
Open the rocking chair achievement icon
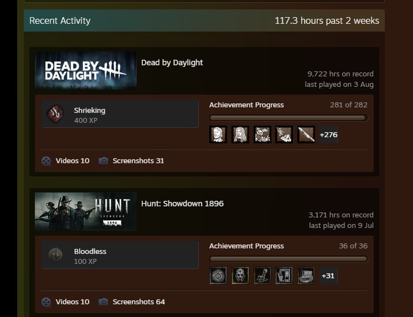[262, 276]
